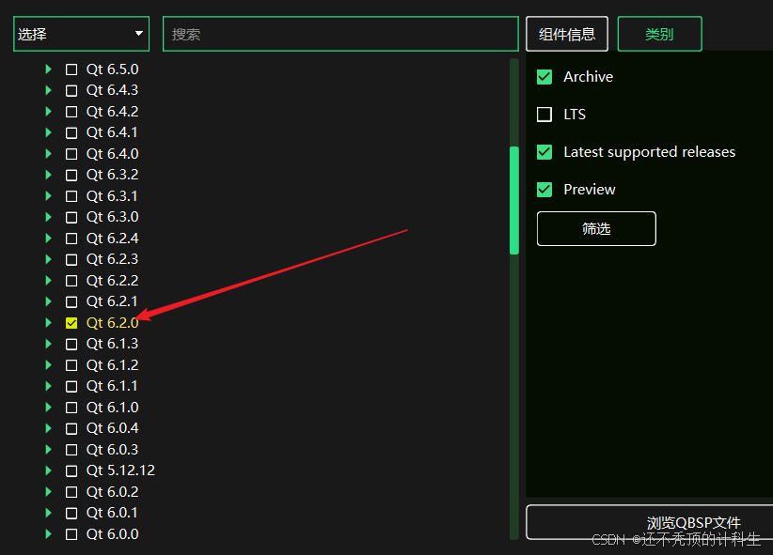Expand the Qt 6.3.2 tree node
773x555 pixels.
(48, 175)
